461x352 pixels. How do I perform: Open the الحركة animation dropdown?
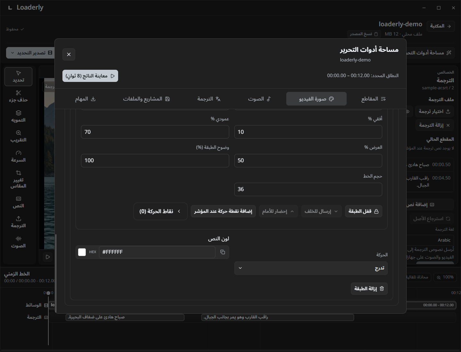(x=311, y=268)
